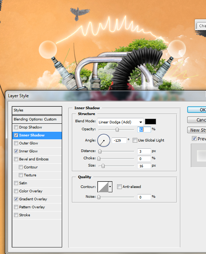Viewport: 206px width, 254px height.
Task: Click the Opacity slider handle
Action: 117,130
